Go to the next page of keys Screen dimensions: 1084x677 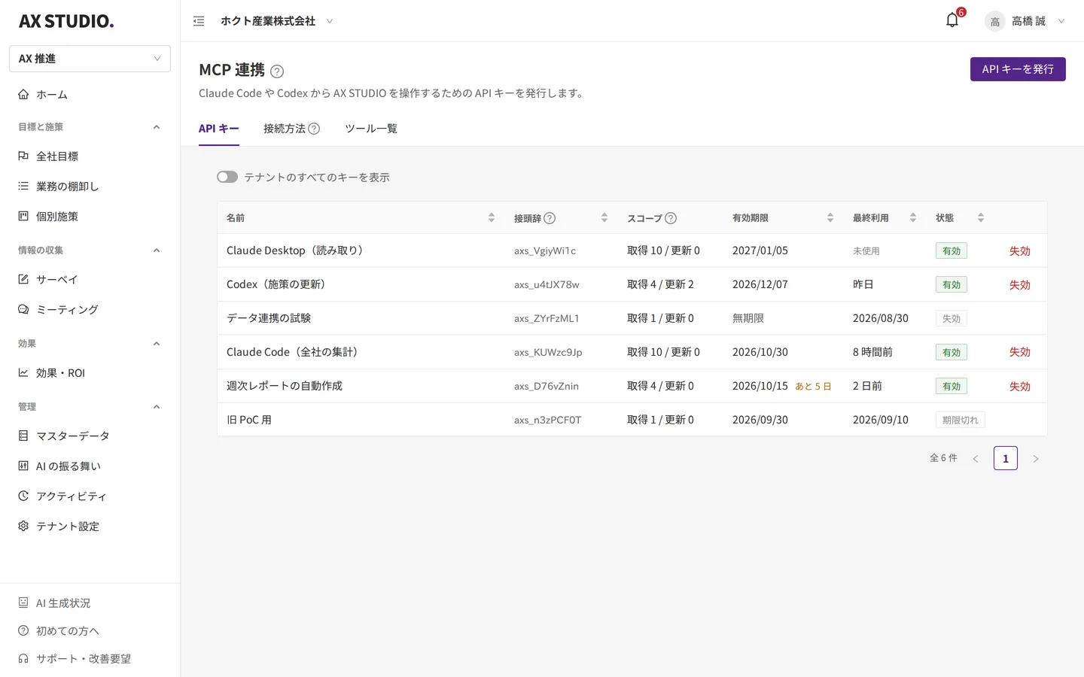[1036, 458]
